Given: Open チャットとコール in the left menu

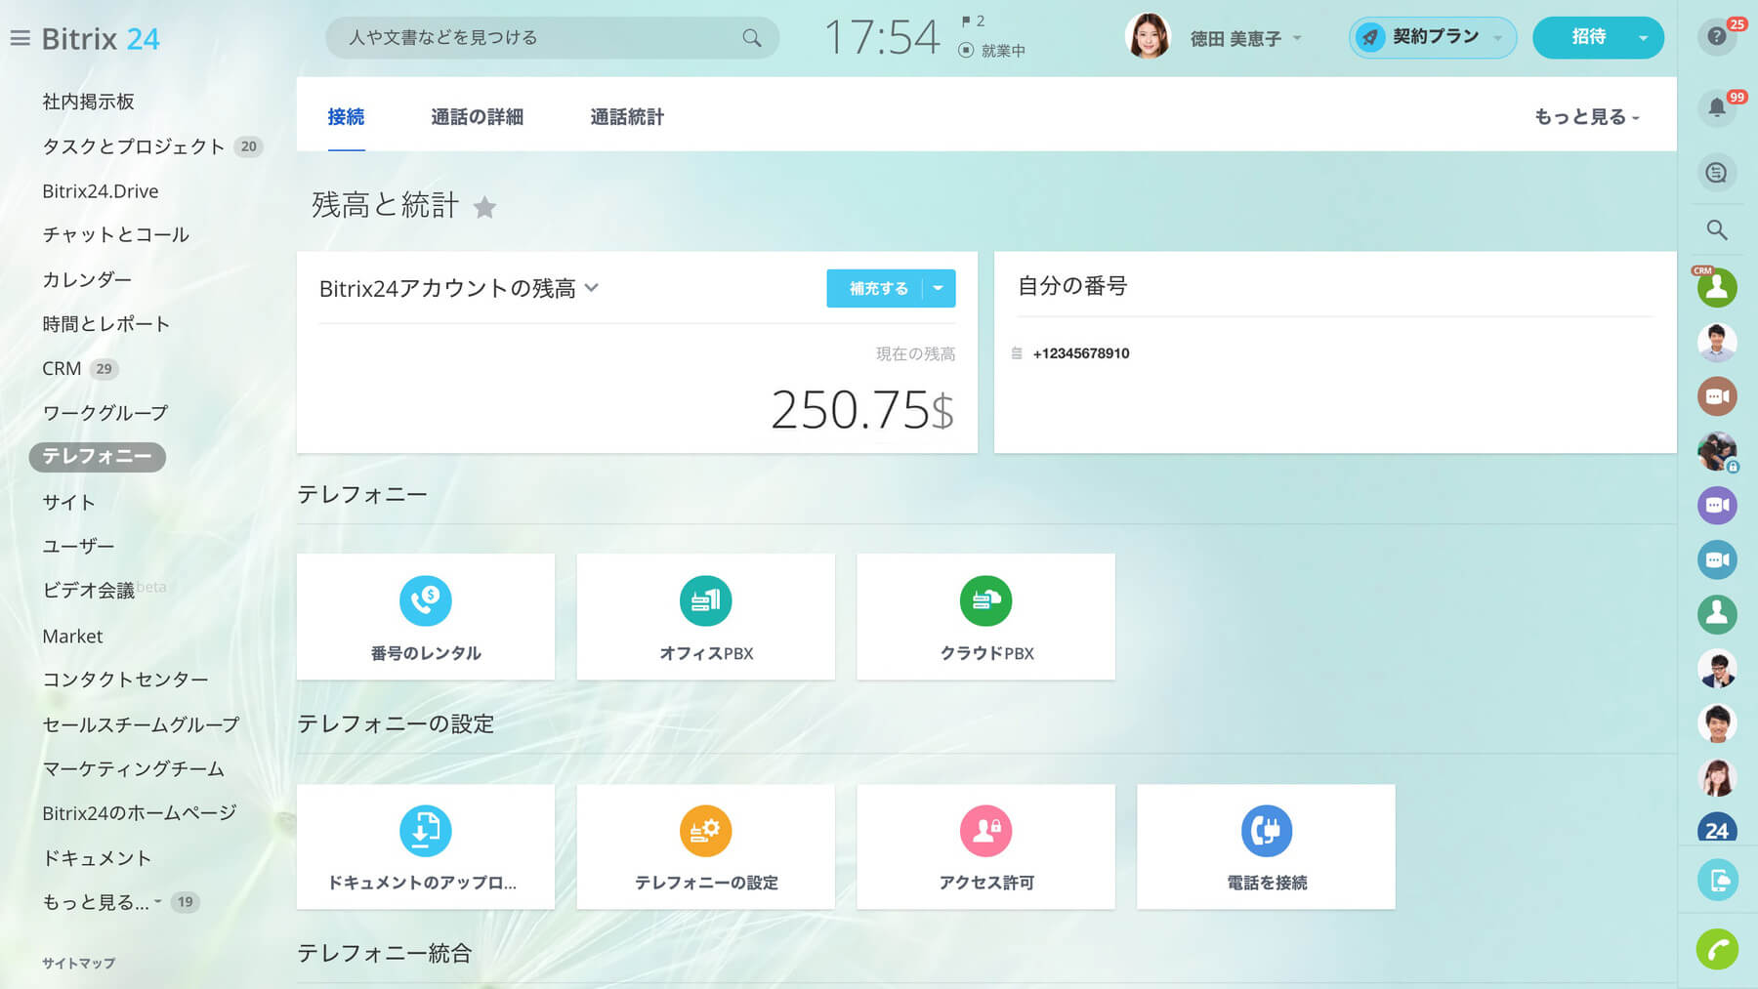Looking at the screenshot, I should [115, 234].
